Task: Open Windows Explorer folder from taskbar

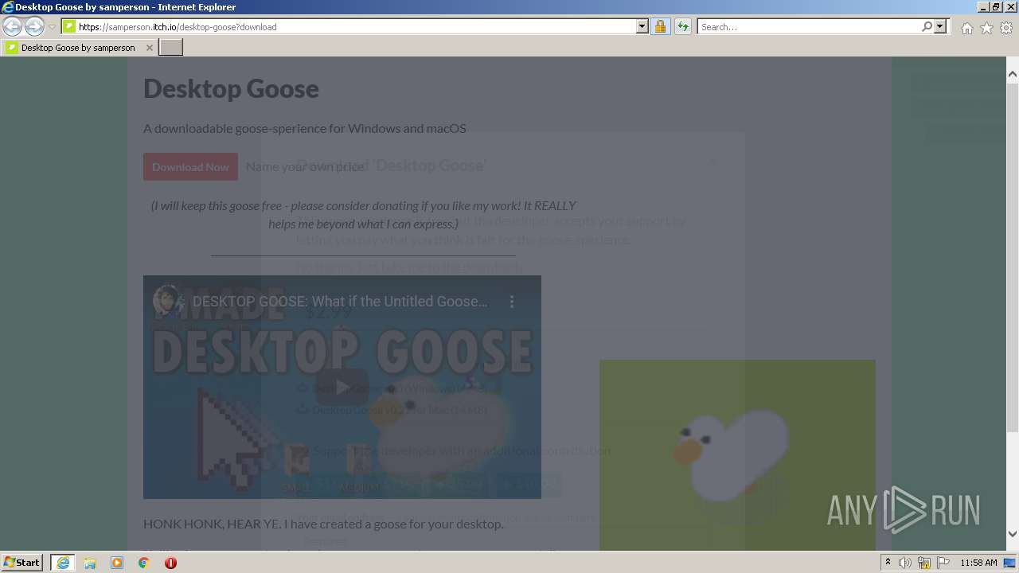Action: pos(90,563)
